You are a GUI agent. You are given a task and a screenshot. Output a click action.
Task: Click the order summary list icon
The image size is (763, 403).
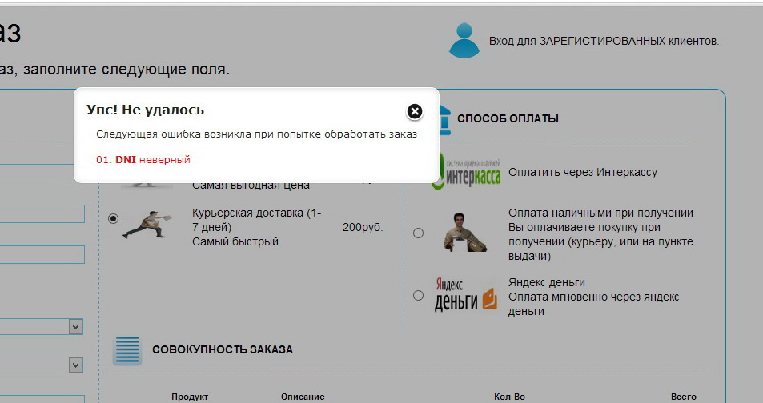pyautogui.click(x=127, y=350)
